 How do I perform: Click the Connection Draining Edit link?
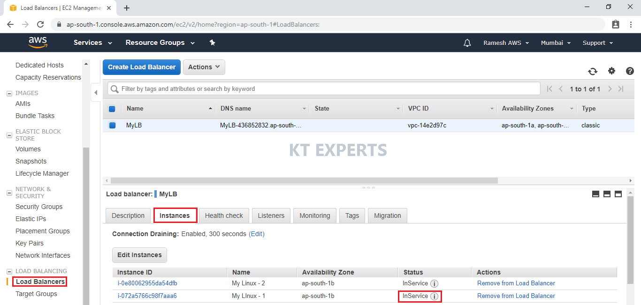pos(257,234)
